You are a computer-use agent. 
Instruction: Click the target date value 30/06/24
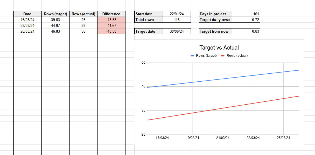click(177, 32)
